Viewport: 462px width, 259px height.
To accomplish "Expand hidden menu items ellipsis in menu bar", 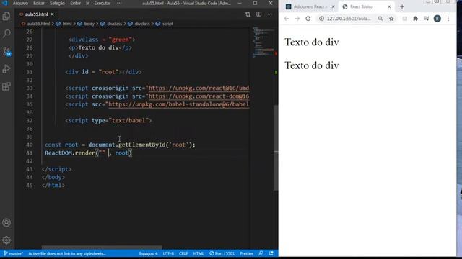I will tap(119, 3).
